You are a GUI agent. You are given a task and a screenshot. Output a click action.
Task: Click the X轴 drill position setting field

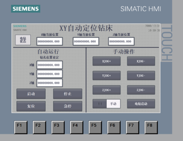click(x=50, y=65)
